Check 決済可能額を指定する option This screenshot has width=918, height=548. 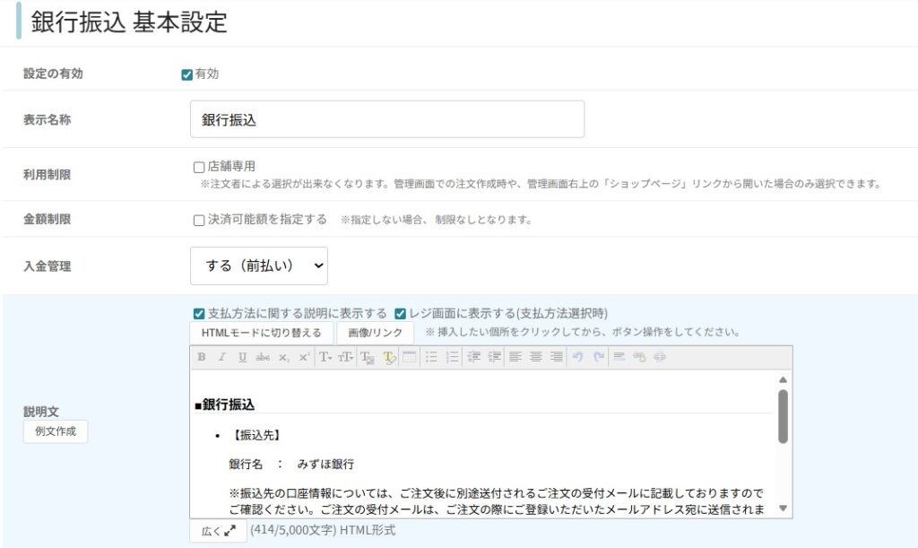[199, 221]
